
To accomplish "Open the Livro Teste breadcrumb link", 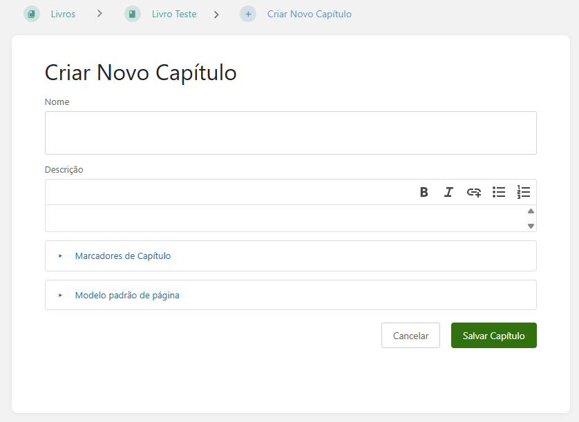I will [174, 14].
